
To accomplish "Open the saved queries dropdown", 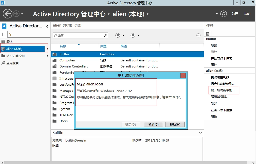I will [135, 35].
